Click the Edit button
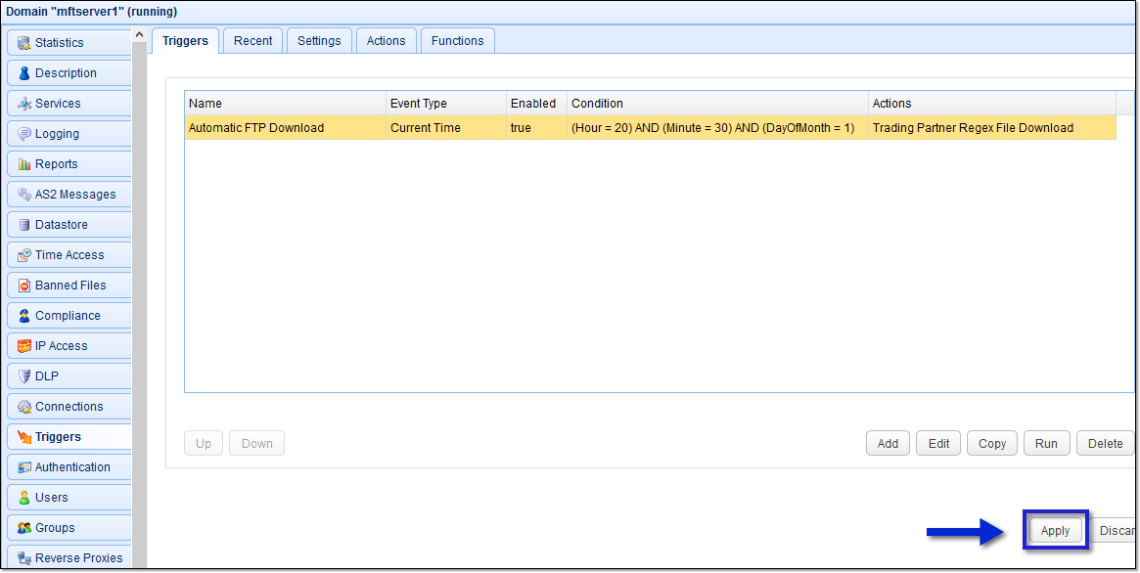The image size is (1140, 573). pyautogui.click(x=938, y=444)
